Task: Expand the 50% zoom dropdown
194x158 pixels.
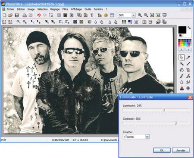Action: 134,15
